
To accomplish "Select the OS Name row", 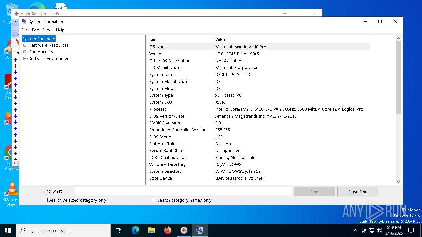I will click(x=258, y=47).
